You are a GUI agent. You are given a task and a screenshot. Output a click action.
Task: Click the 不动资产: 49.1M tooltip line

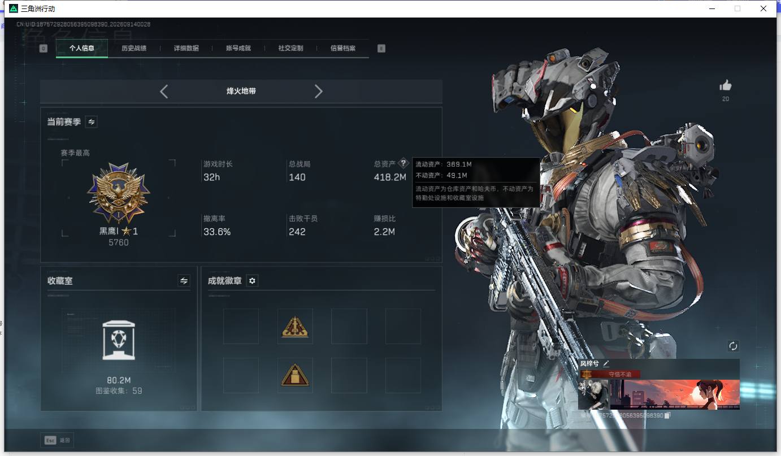441,175
